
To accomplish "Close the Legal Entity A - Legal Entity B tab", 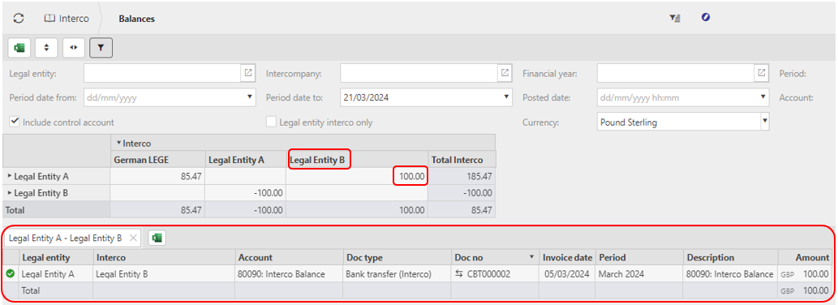I will [x=134, y=238].
